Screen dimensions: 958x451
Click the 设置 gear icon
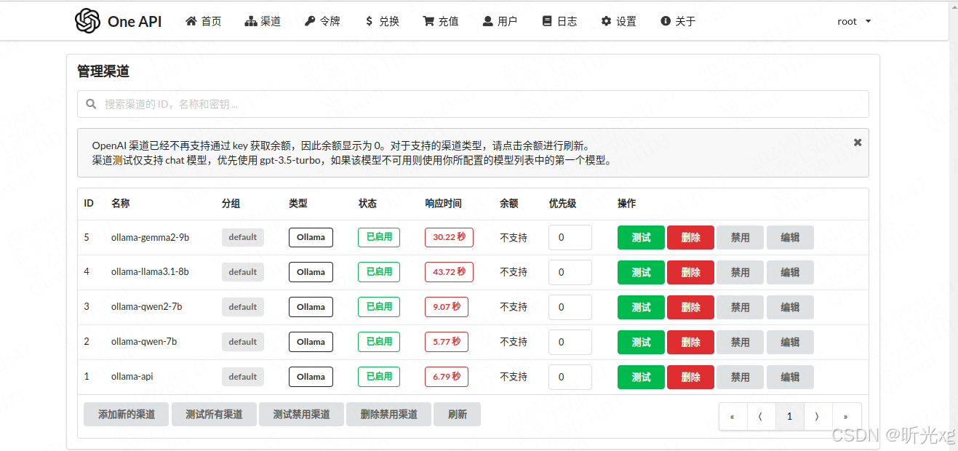(604, 21)
